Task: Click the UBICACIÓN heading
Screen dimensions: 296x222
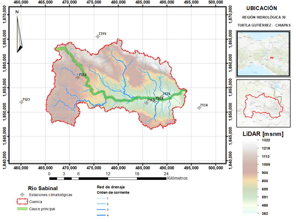Action: [261, 8]
